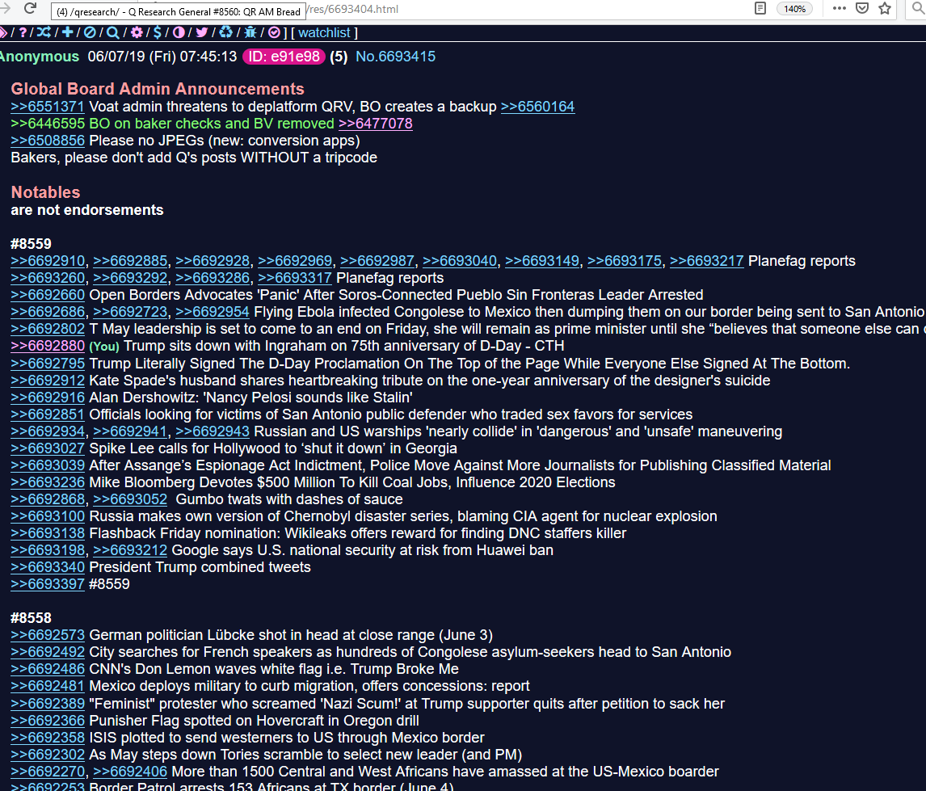Open >>6692302 May steps down link
The height and width of the screenshot is (791, 926).
48,755
